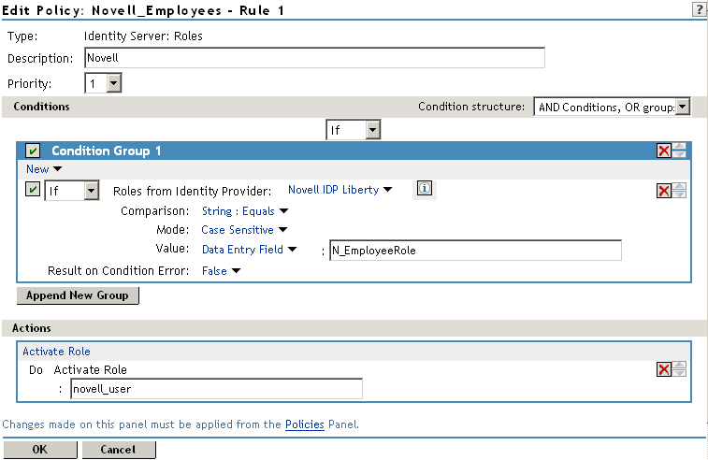This screenshot has width=708, height=460.
Task: Open the Condition structure dropdown
Action: [x=612, y=107]
